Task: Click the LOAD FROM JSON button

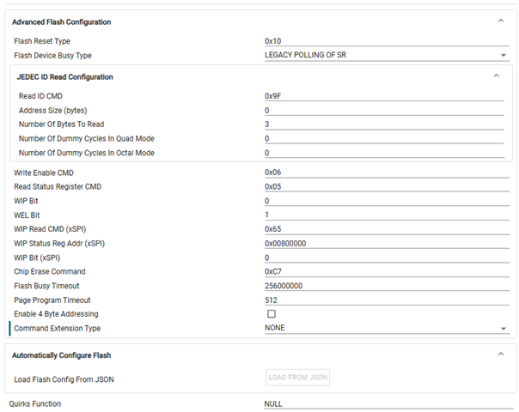Action: click(297, 378)
